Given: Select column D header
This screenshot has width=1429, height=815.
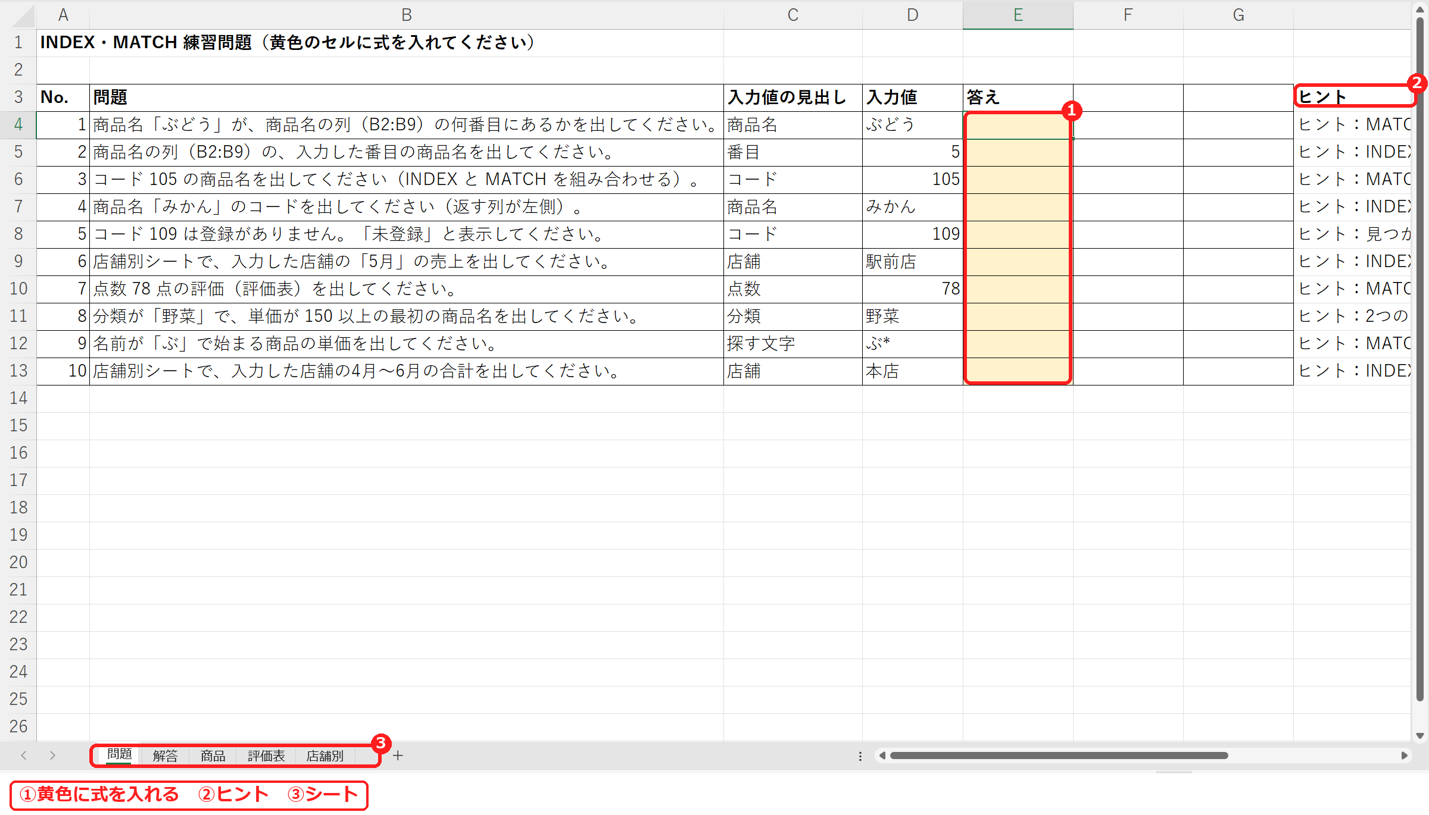Looking at the screenshot, I should [x=913, y=15].
